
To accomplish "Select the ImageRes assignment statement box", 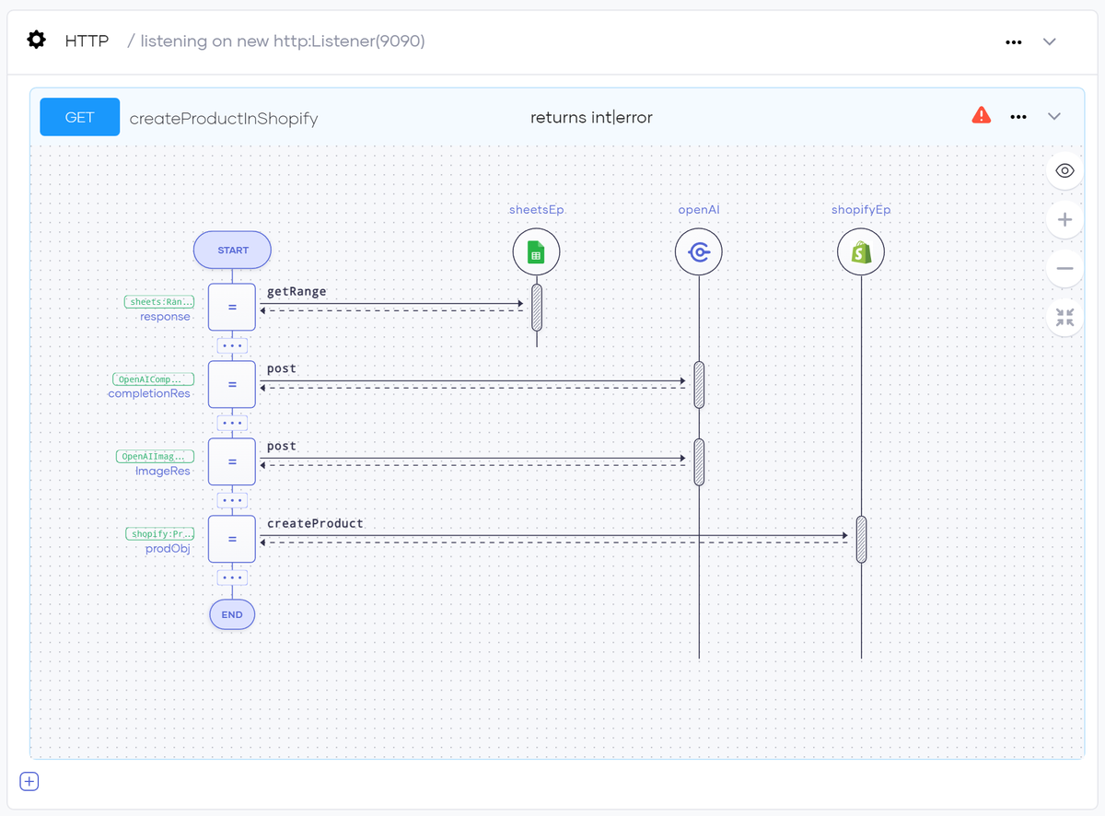I will click(x=232, y=461).
